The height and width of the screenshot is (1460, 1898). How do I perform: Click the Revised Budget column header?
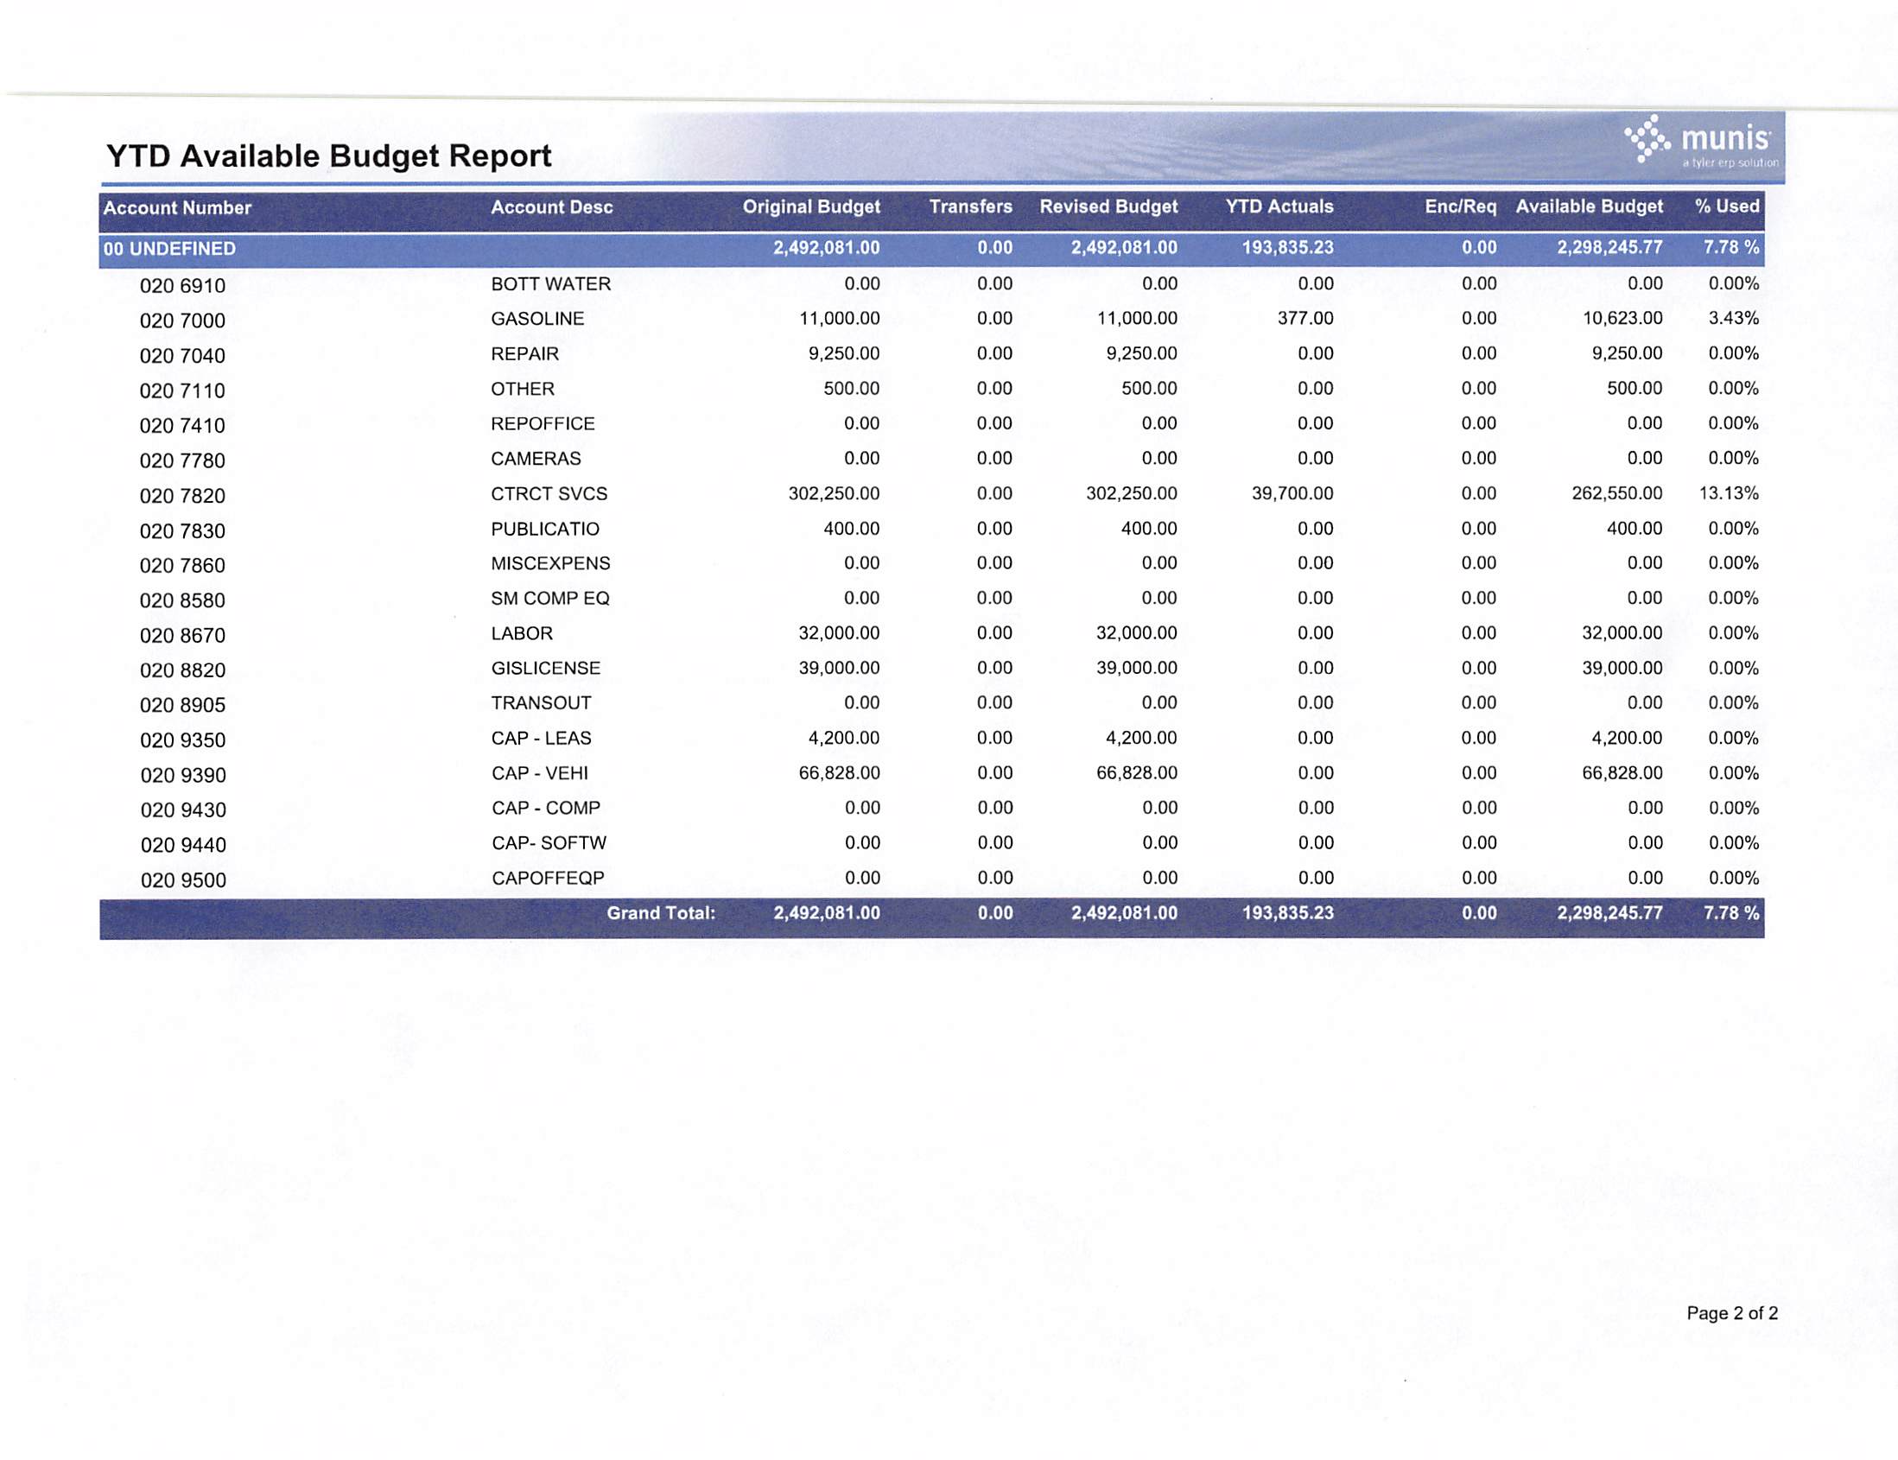[1109, 206]
